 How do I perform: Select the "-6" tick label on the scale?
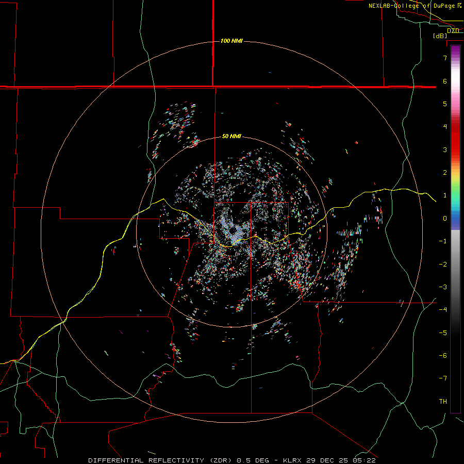coord(443,356)
